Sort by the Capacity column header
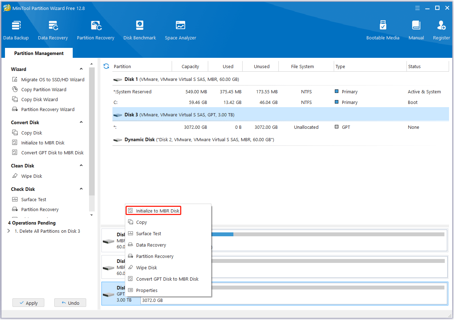 click(190, 66)
